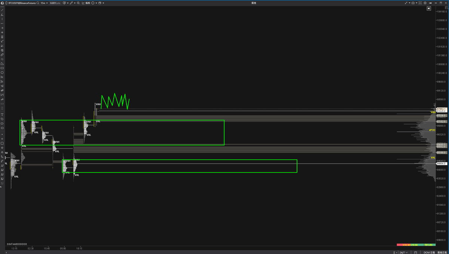This screenshot has height=254, width=449.
Task: Click the 18:15 time label on the axis
Action: point(79,248)
